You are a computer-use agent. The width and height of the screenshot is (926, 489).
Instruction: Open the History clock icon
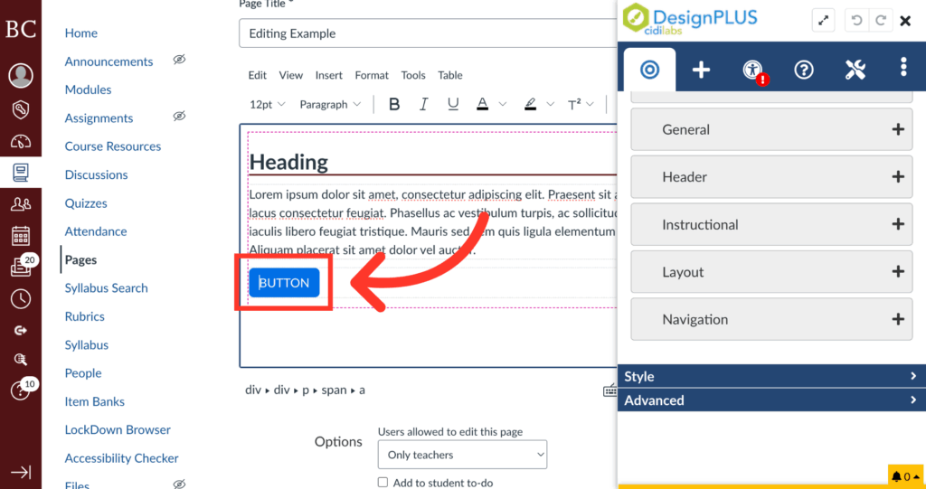coord(21,299)
